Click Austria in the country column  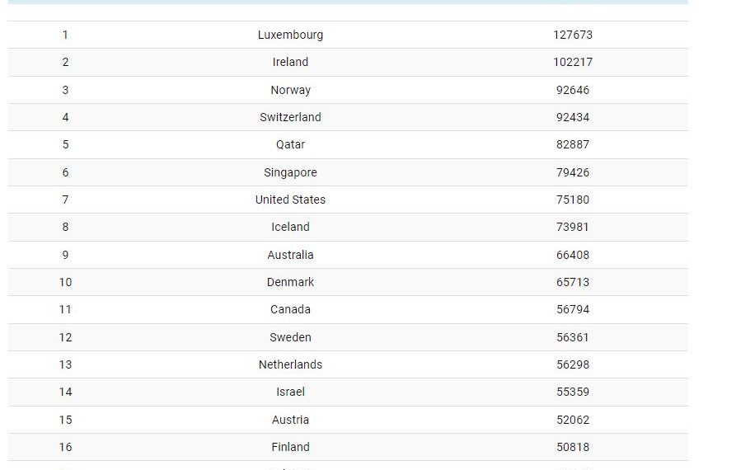point(290,420)
